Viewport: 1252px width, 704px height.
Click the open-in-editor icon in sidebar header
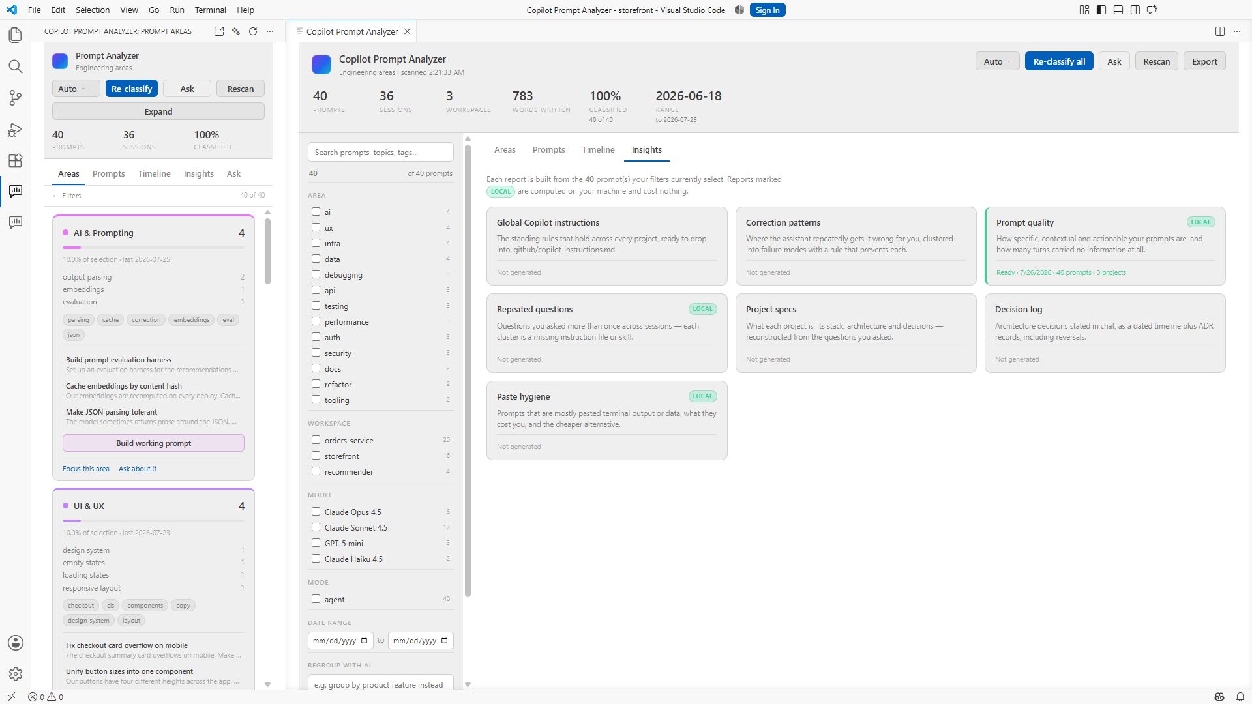pos(219,31)
